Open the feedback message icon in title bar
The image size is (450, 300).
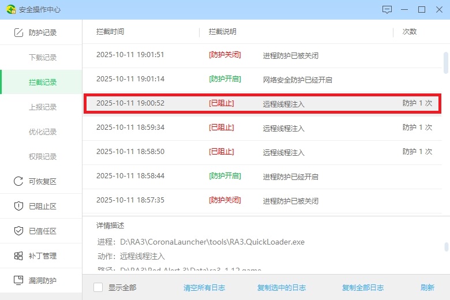[x=387, y=10]
